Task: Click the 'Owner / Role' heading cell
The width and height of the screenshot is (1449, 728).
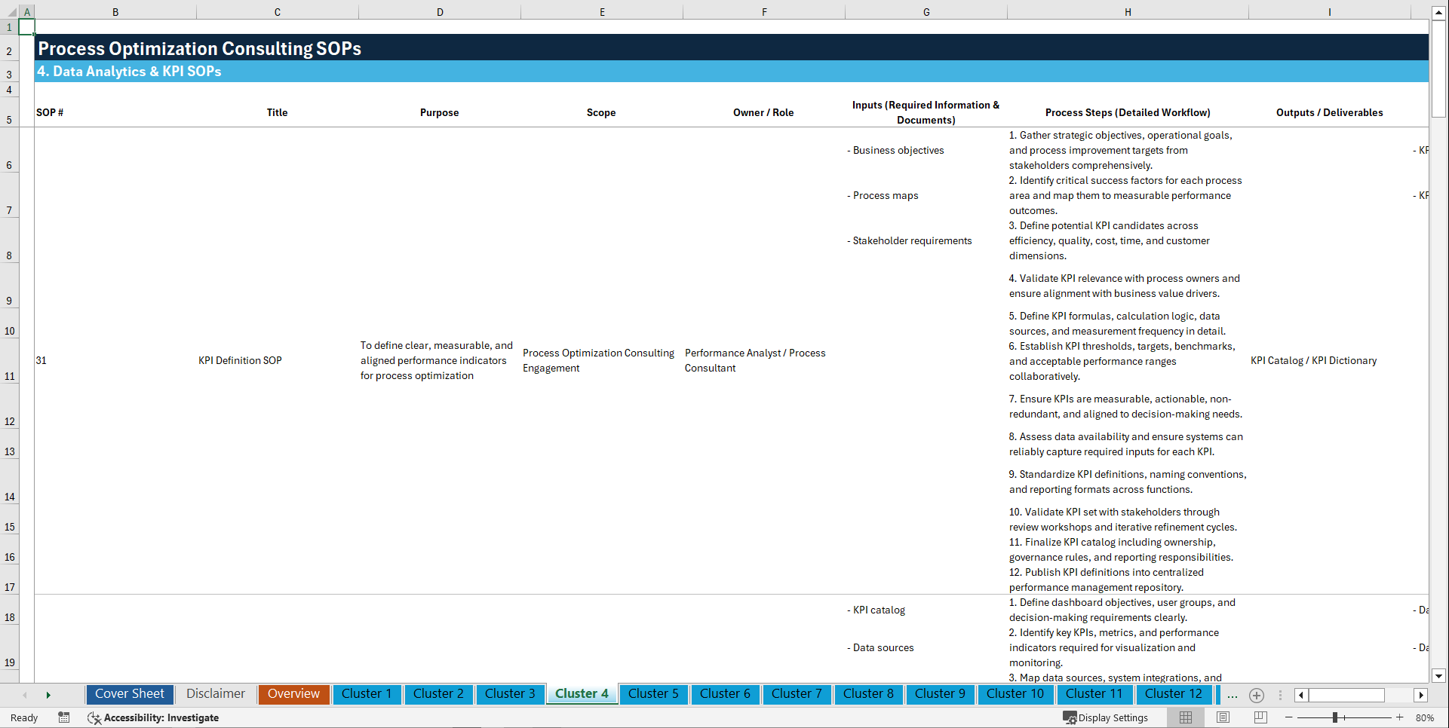Action: click(763, 112)
